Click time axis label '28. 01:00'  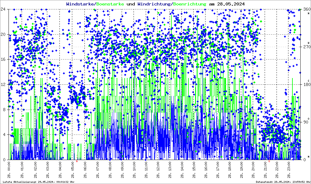[22, 170]
